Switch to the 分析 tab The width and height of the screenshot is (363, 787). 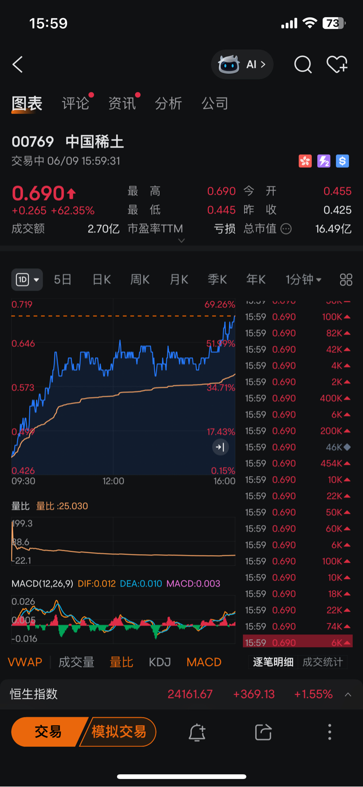click(x=168, y=104)
